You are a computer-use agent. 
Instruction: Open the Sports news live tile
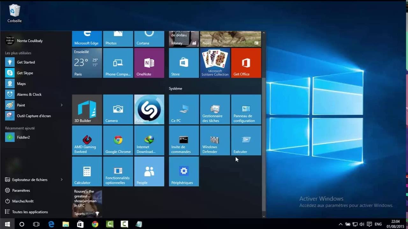(87, 203)
